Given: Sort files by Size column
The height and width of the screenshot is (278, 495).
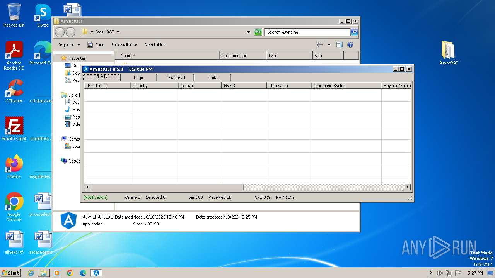Looking at the screenshot, I should point(328,56).
